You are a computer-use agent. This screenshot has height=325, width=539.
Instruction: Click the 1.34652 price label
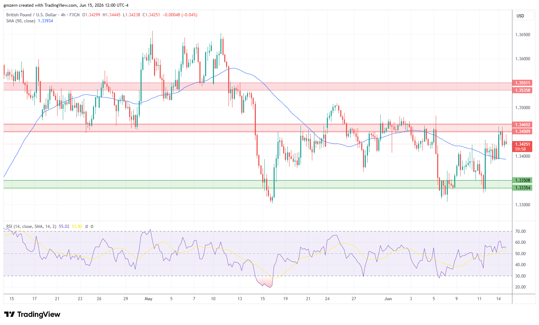pyautogui.click(x=523, y=125)
